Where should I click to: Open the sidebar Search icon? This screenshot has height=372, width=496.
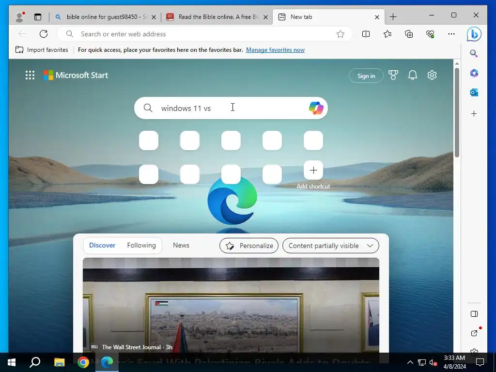(474, 53)
